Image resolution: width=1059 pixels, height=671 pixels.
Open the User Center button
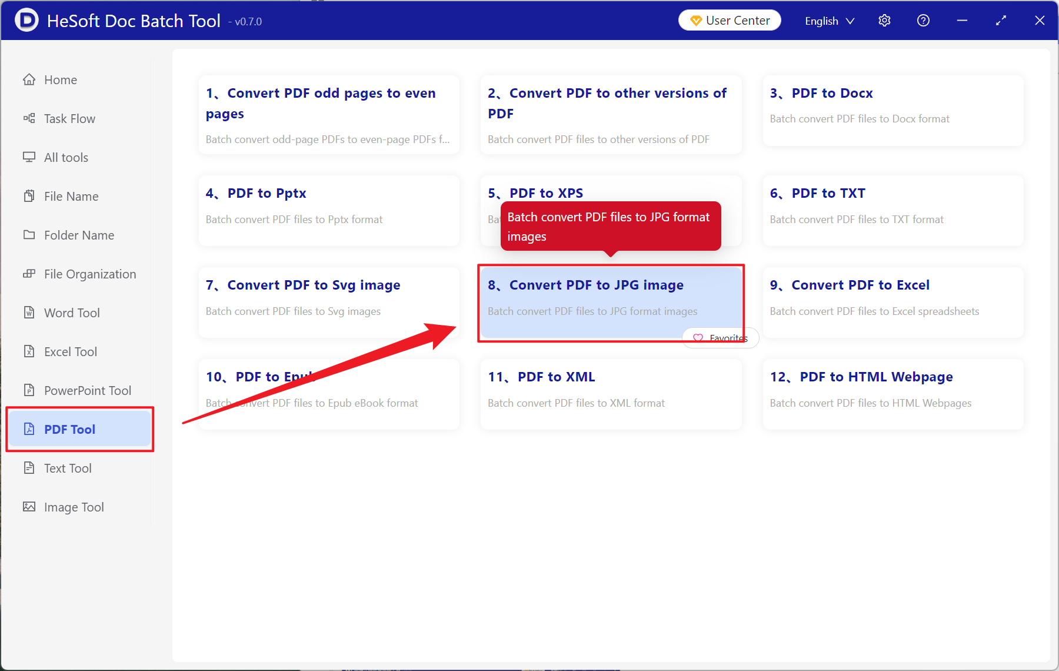(730, 21)
